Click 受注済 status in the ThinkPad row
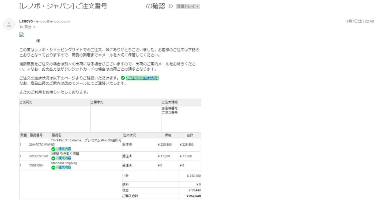377x204 pixels. click(x=127, y=145)
